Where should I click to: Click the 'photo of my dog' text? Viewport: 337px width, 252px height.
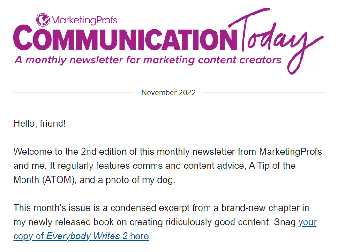click(x=140, y=180)
